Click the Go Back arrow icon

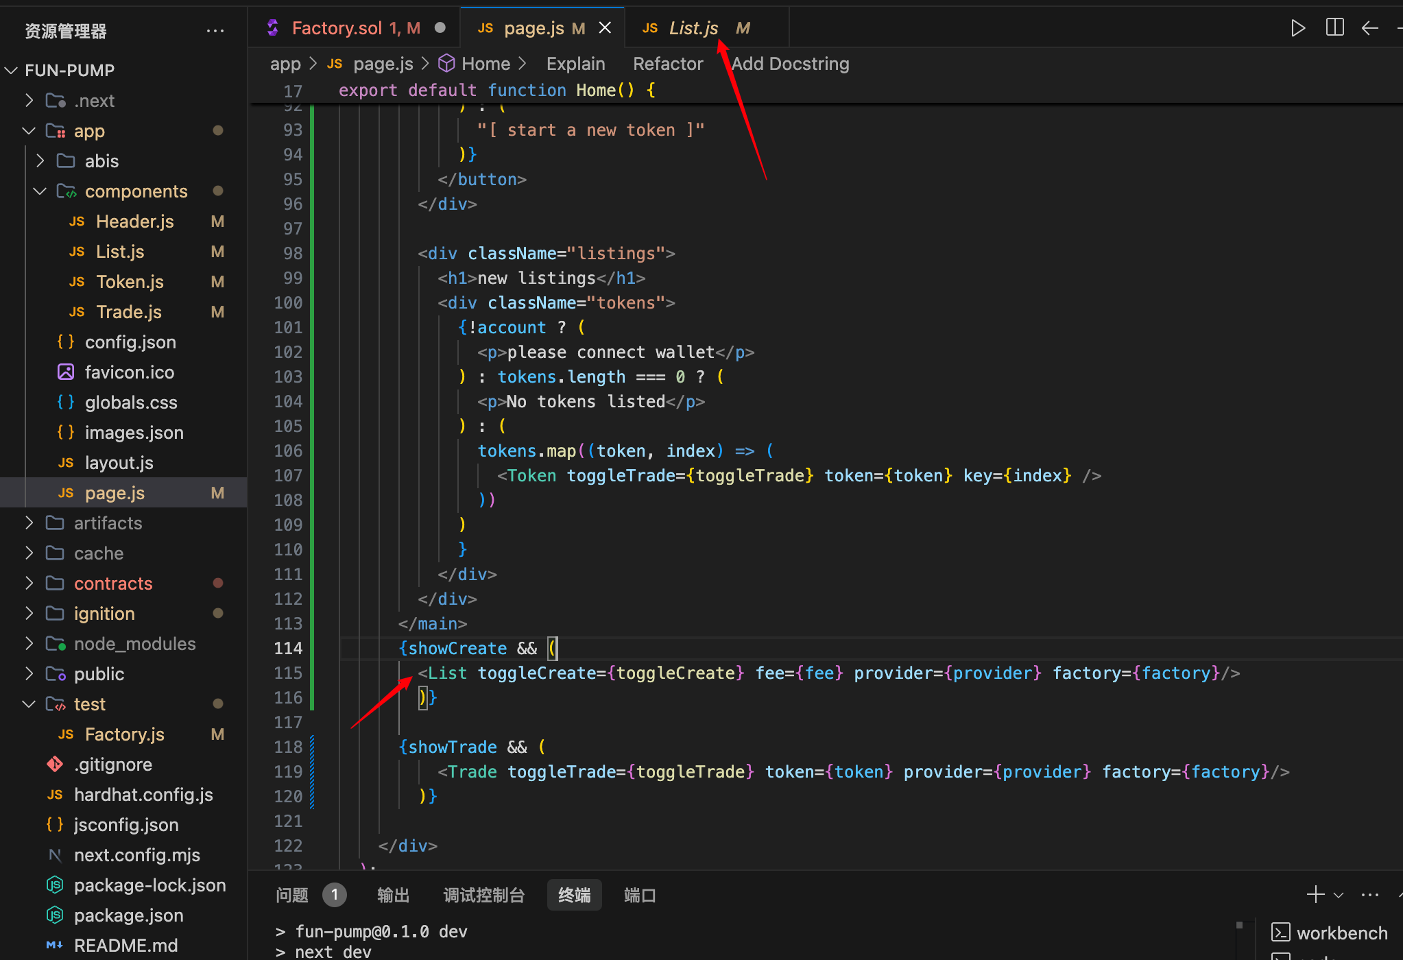click(x=1369, y=28)
